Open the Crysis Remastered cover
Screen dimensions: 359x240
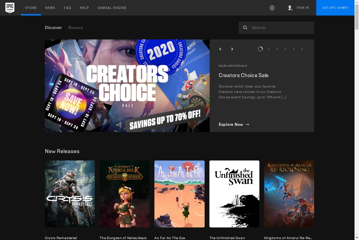tap(70, 194)
